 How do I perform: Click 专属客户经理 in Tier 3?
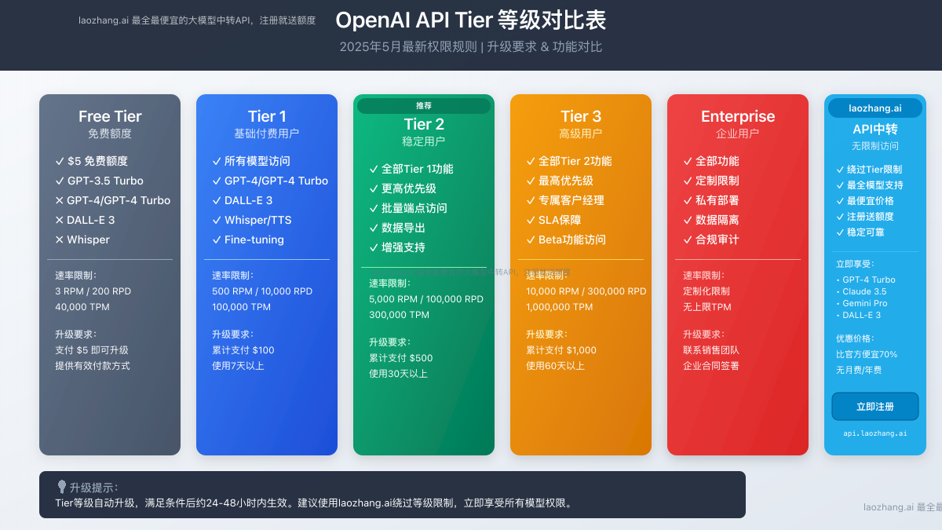[565, 200]
